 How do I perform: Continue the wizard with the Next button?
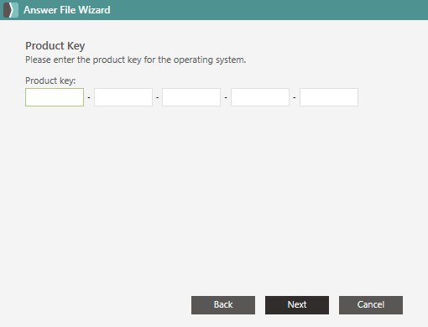click(297, 305)
